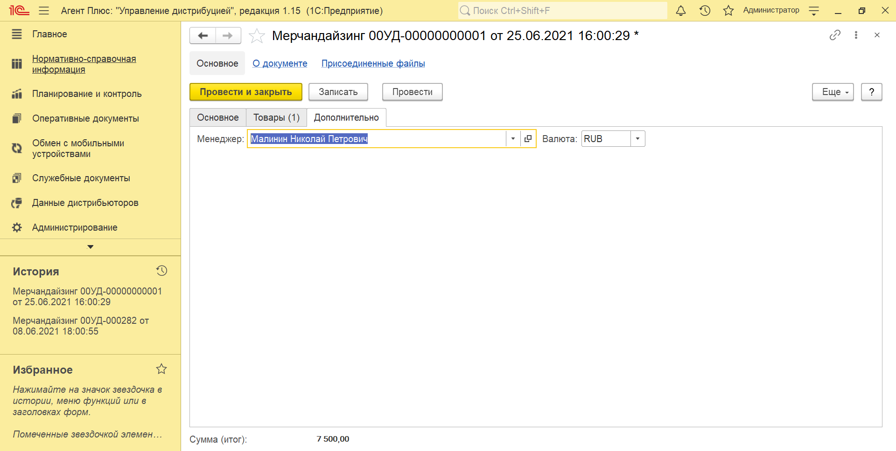Focus the Валюта field RUB
This screenshot has height=451, width=896.
606,139
